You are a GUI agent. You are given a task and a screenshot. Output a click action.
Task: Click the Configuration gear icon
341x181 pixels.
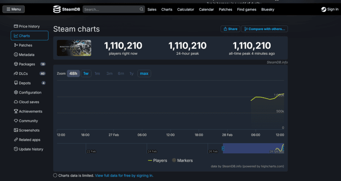(16, 92)
